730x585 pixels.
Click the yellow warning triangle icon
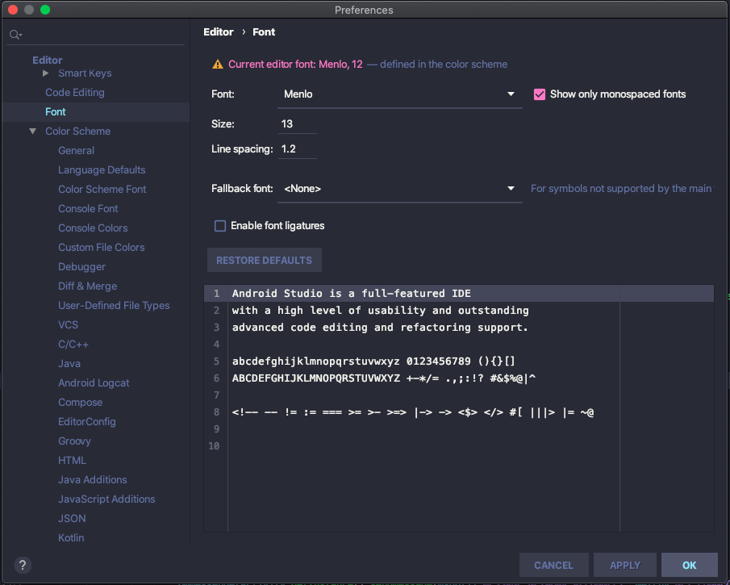pos(218,65)
